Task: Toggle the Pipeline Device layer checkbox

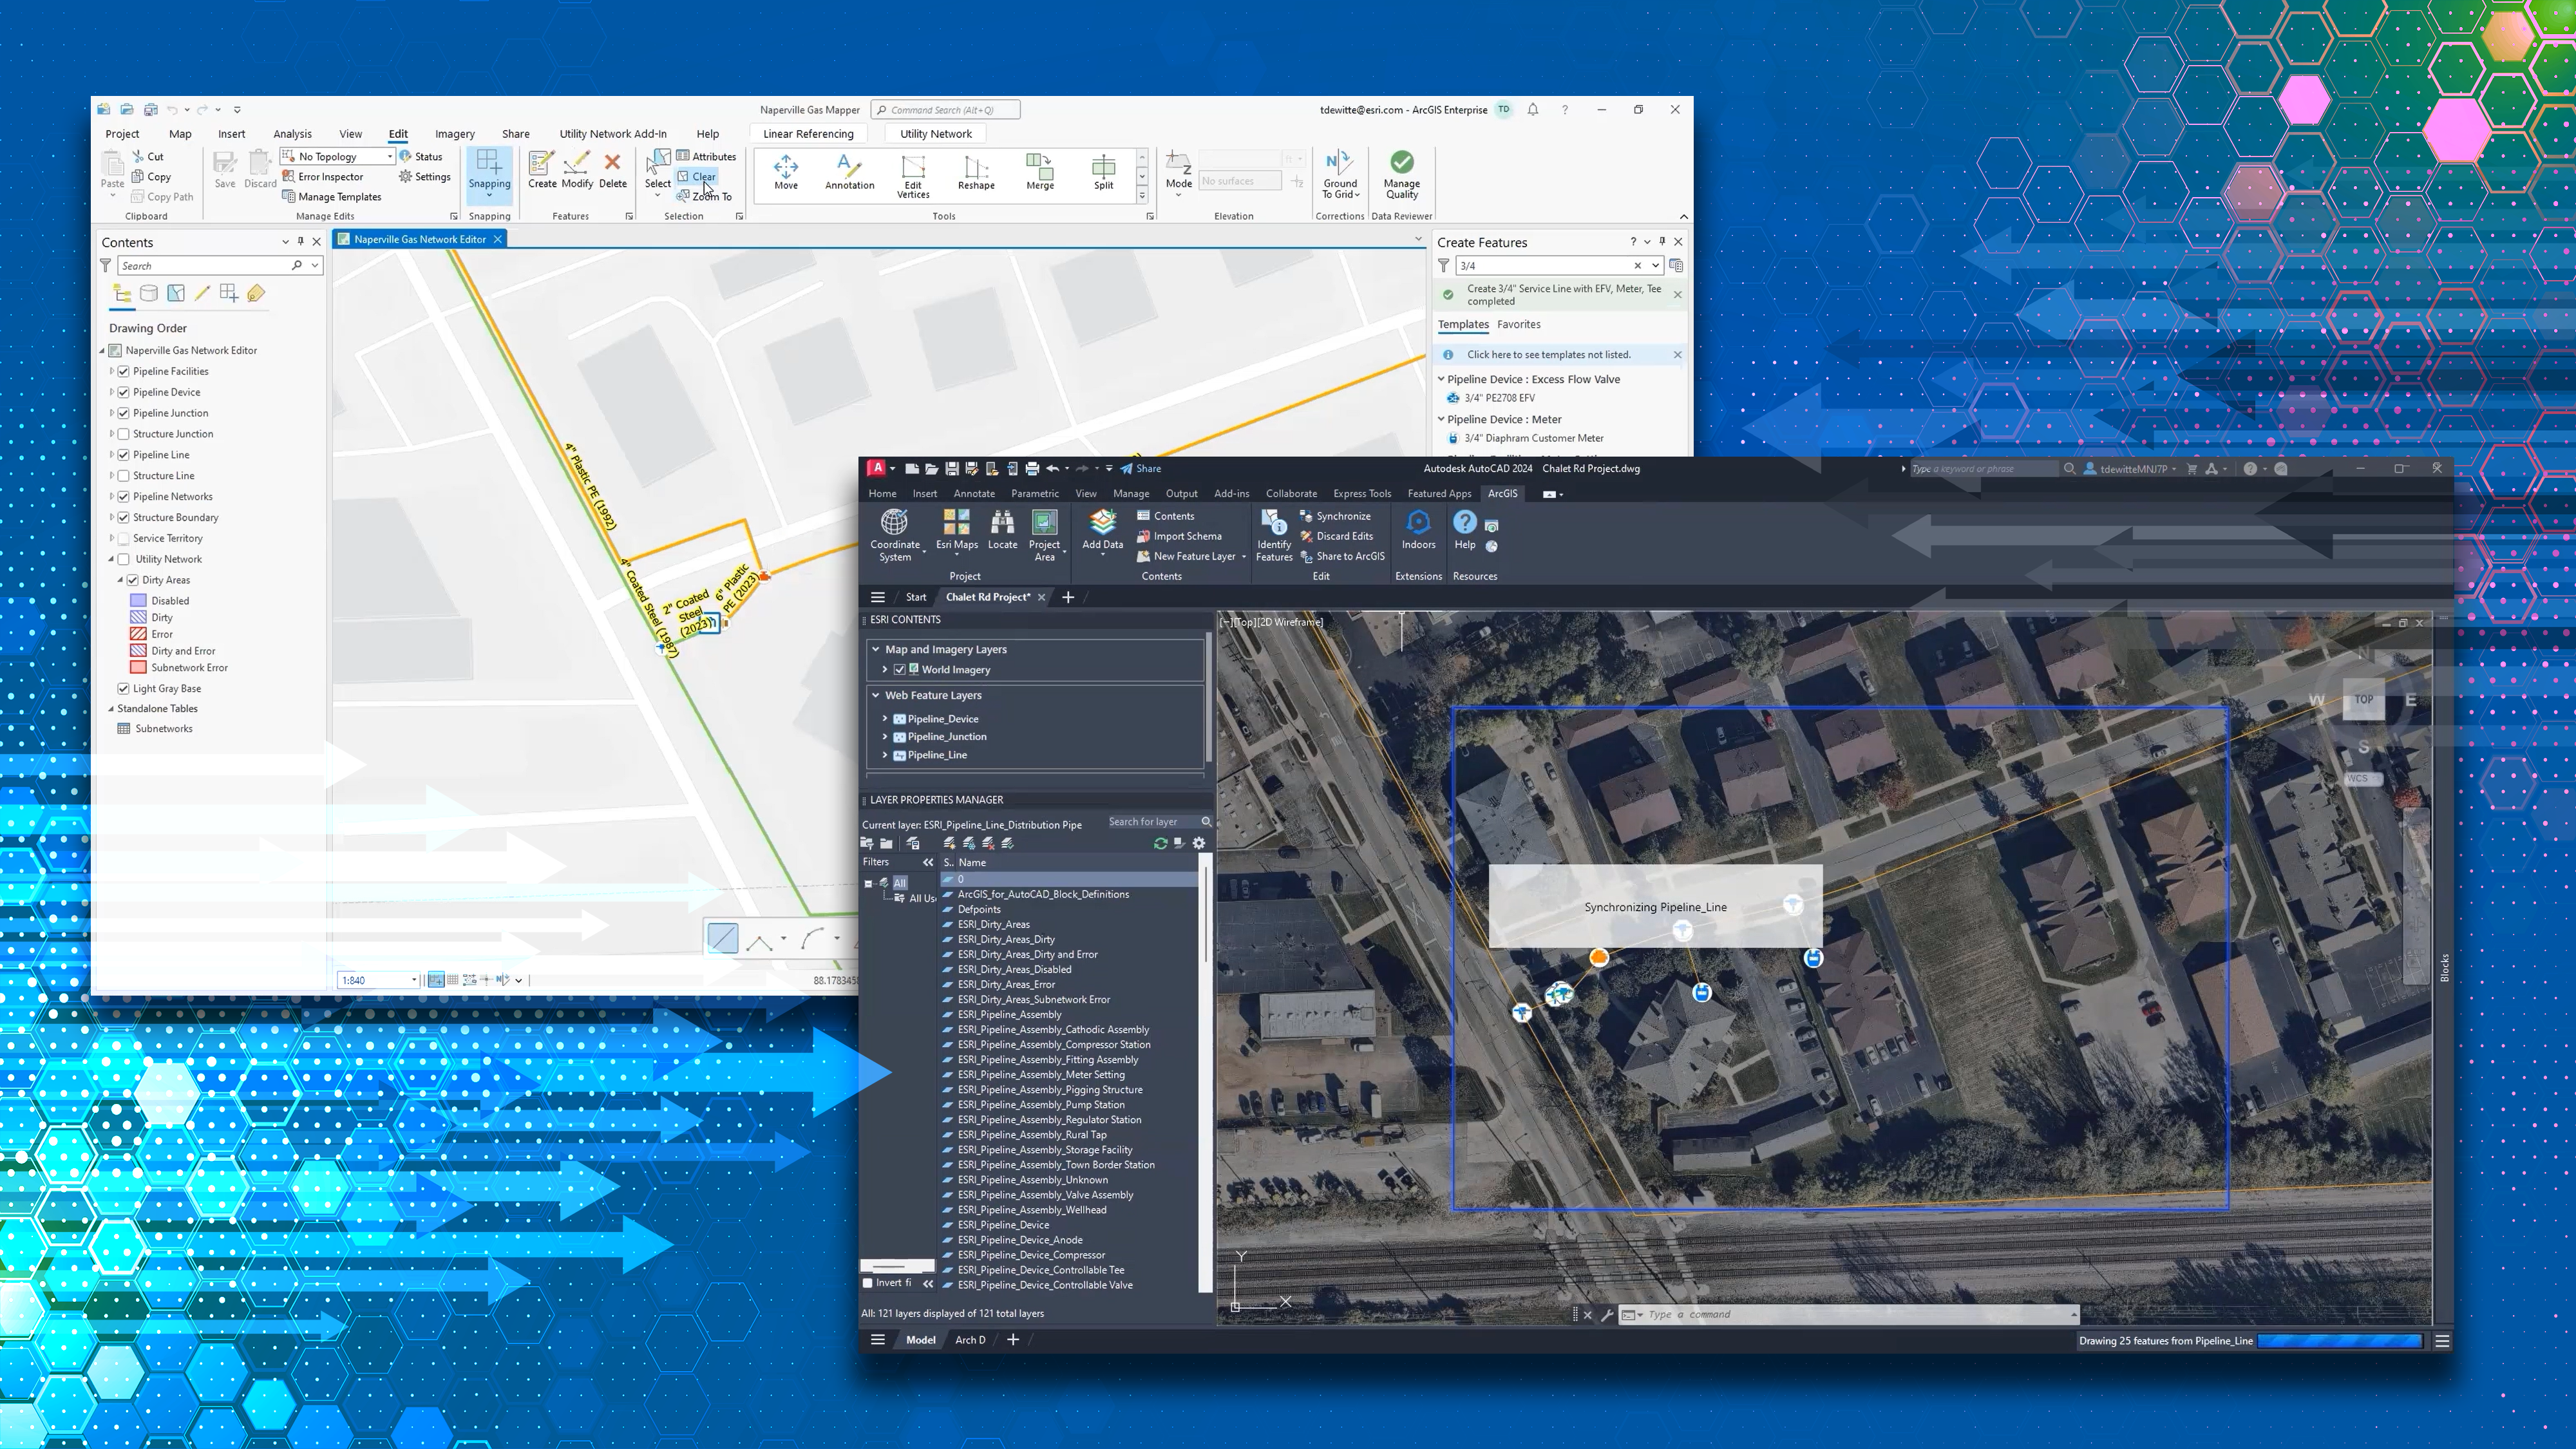Action: pyautogui.click(x=123, y=392)
